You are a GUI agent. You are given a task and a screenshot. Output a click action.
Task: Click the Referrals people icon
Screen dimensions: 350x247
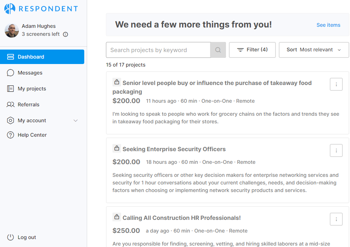10,105
